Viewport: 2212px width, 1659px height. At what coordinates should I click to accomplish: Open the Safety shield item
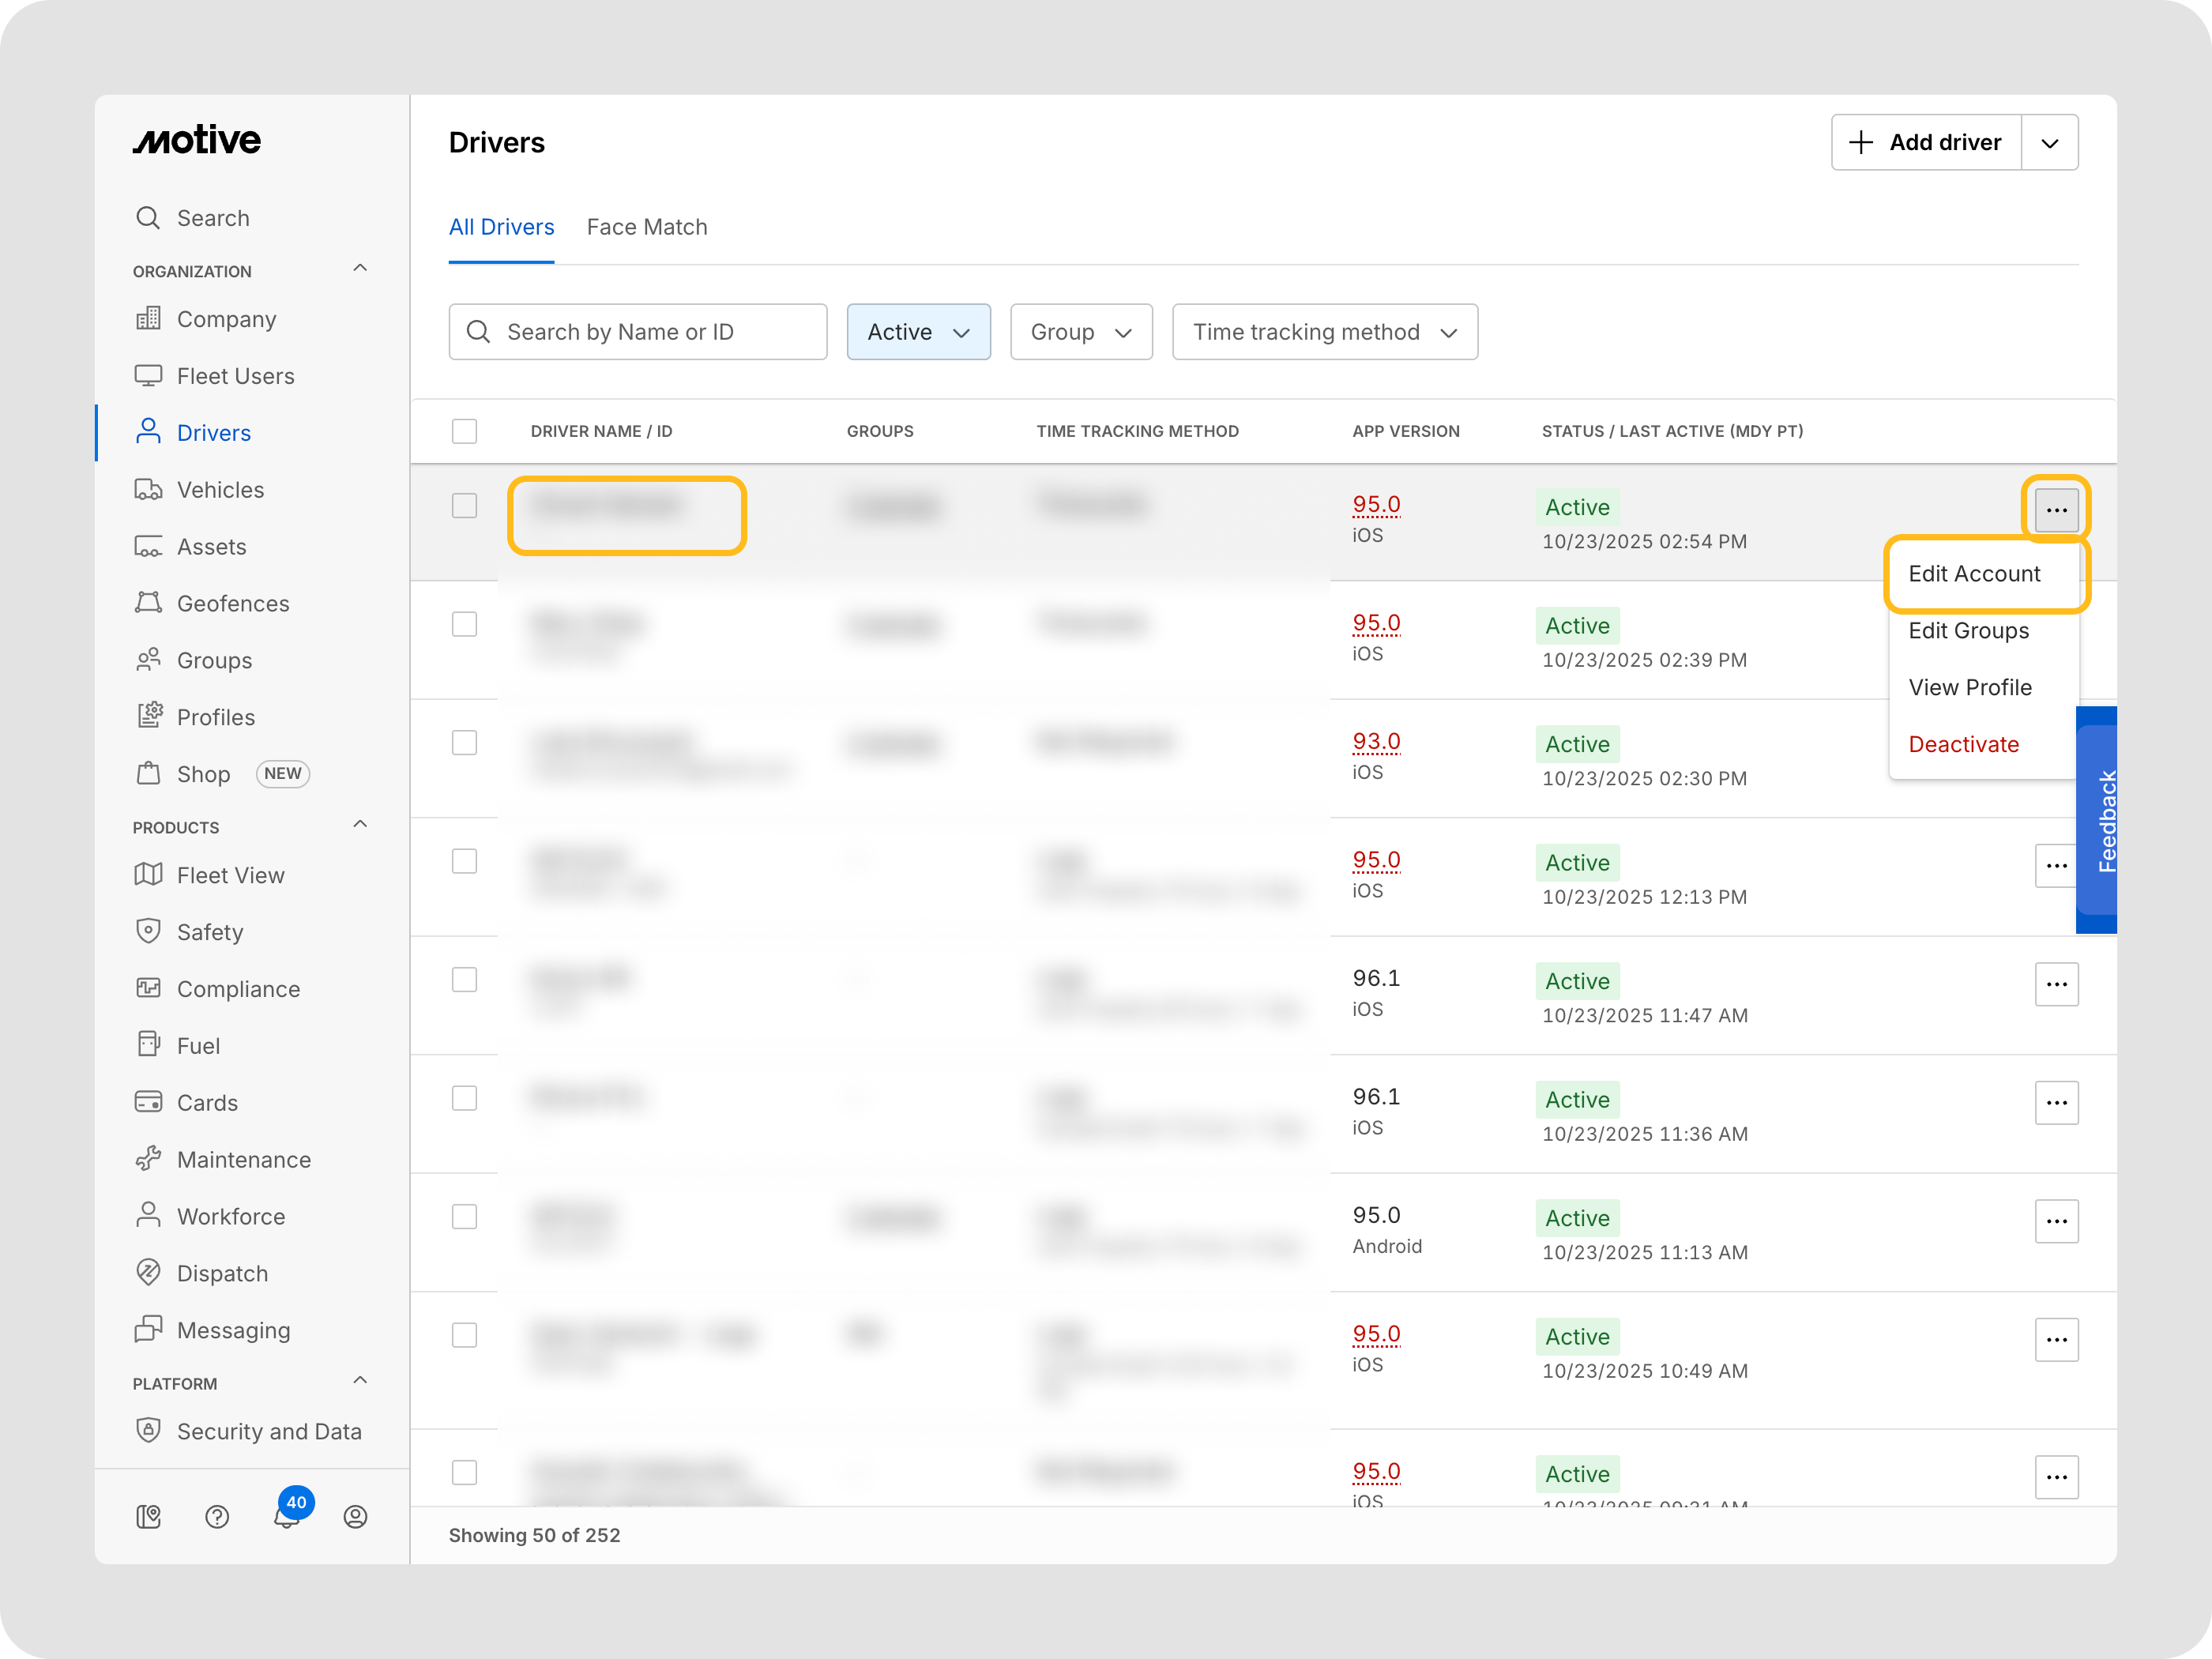pos(209,932)
